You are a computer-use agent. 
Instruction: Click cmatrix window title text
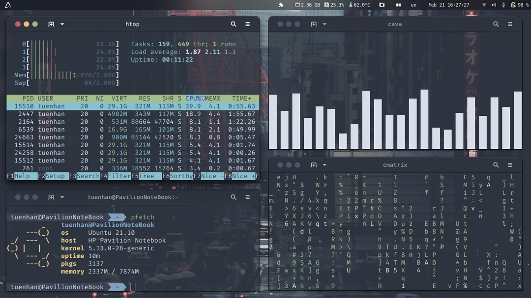(x=395, y=165)
